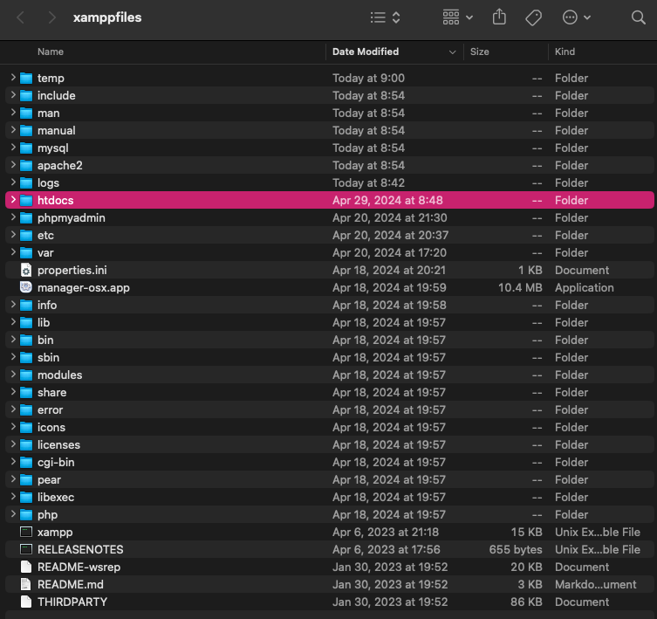Go back with the left arrow
The width and height of the screenshot is (657, 619).
20,17
